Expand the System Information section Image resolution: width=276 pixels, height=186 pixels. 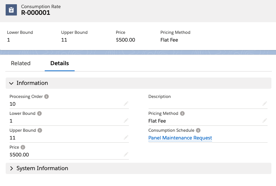click(x=12, y=168)
